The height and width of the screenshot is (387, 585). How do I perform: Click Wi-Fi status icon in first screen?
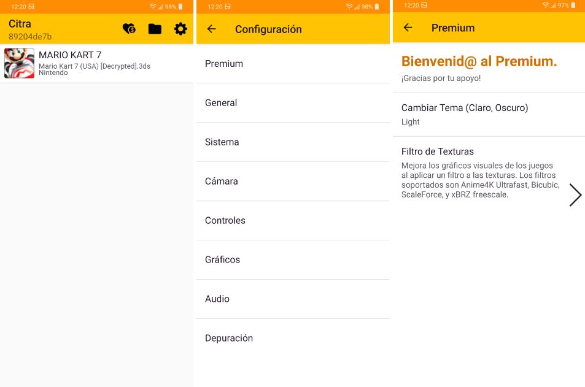[153, 6]
